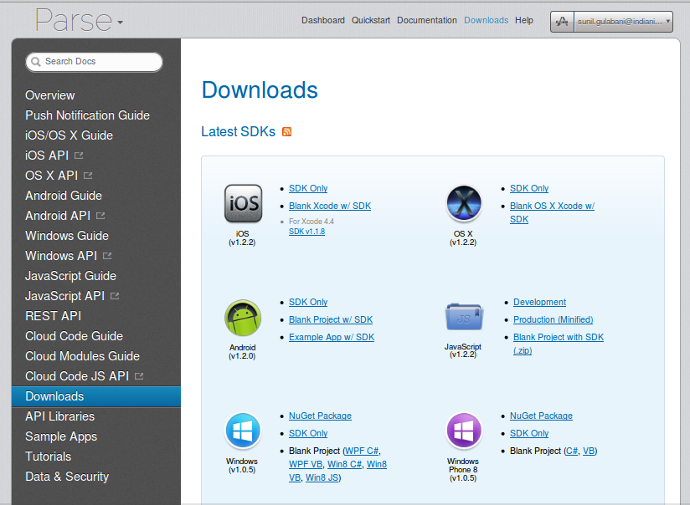Click the iOS SDK icon
The height and width of the screenshot is (505, 690).
pos(243,203)
